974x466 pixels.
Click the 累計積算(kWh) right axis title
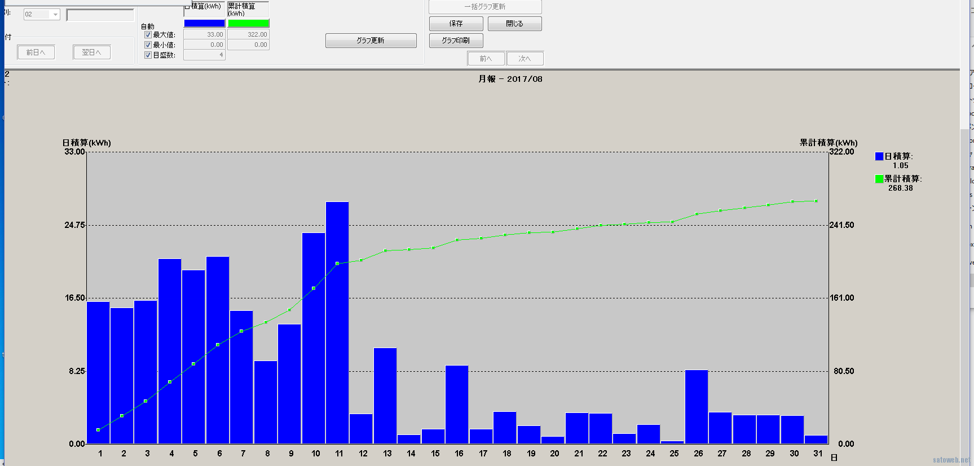point(828,143)
